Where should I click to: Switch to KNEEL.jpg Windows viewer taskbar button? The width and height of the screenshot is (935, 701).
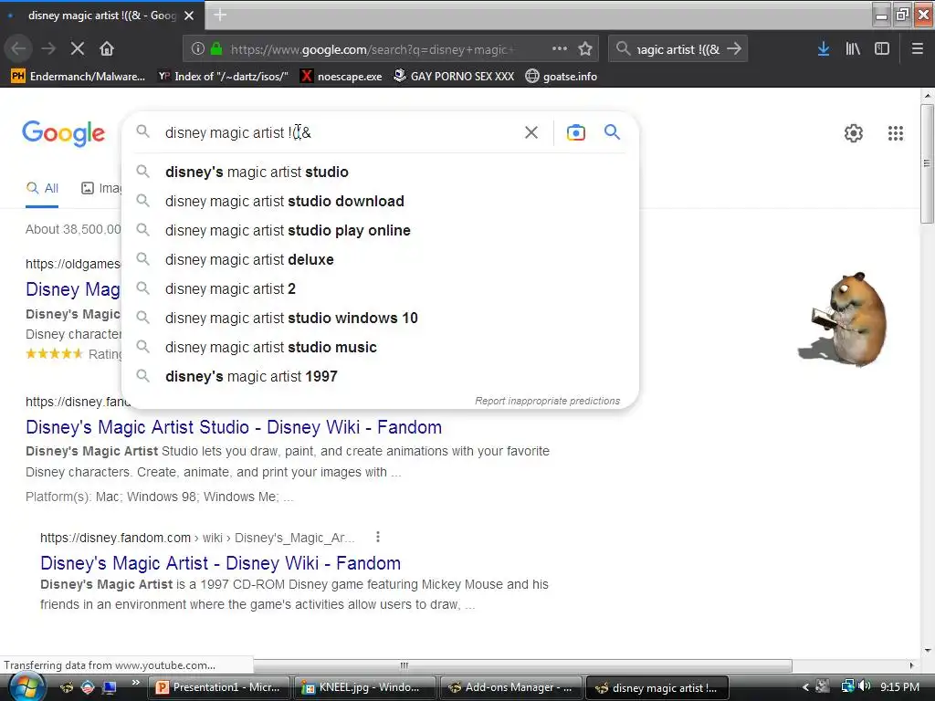365,687
